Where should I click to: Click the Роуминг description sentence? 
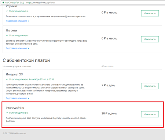pos(46,16)
